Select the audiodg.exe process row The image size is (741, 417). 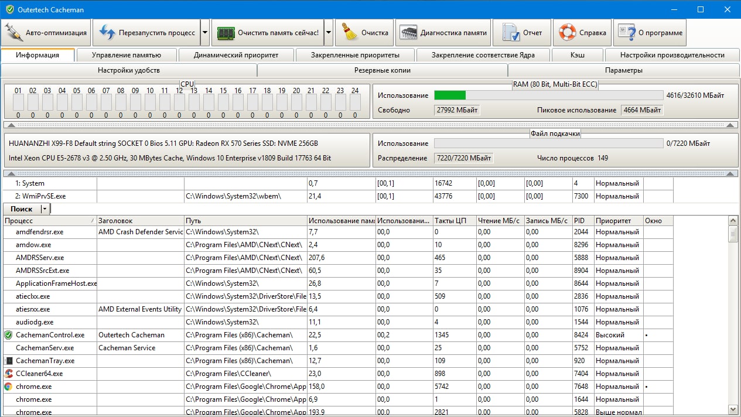tap(338, 322)
